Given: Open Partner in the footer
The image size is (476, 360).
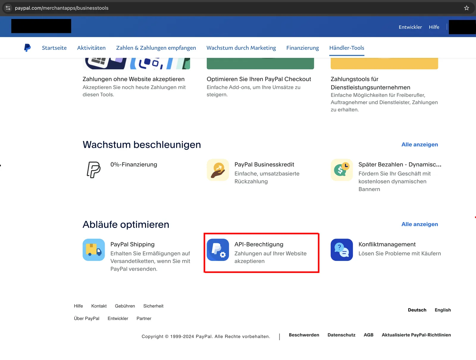Looking at the screenshot, I should coord(144,318).
